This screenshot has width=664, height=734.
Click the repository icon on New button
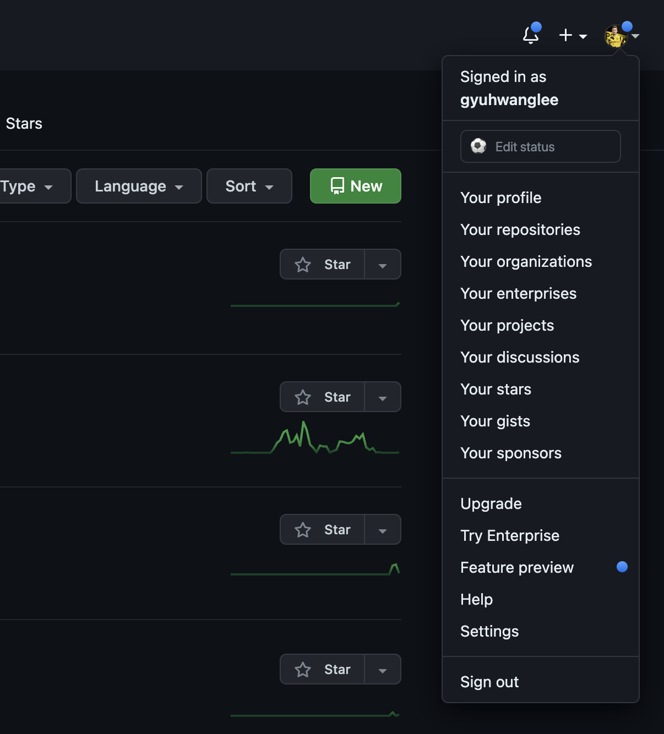pos(337,186)
